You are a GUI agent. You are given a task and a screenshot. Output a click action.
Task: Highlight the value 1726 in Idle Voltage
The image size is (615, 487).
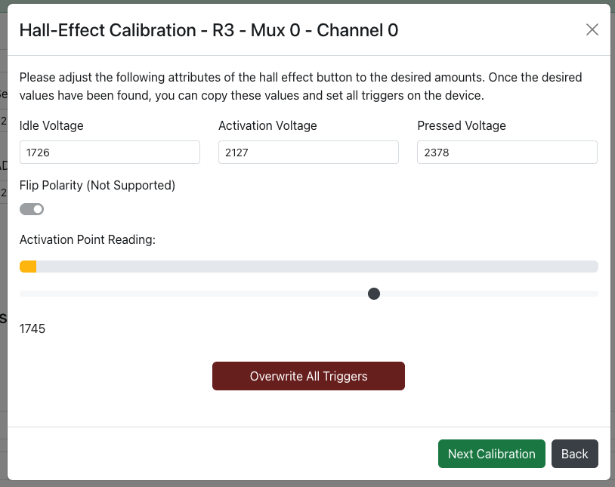tap(39, 152)
